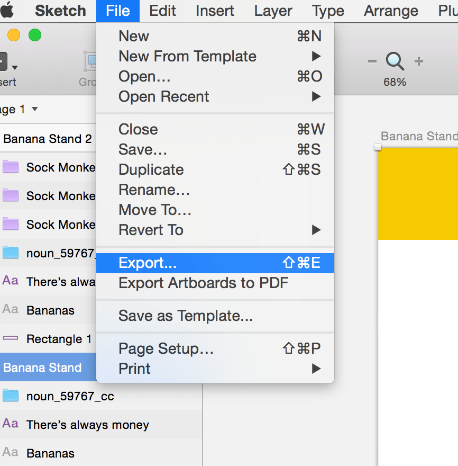The width and height of the screenshot is (458, 466).
Task: Click Aa icon of bottom Bananas layer
Action: tap(11, 452)
